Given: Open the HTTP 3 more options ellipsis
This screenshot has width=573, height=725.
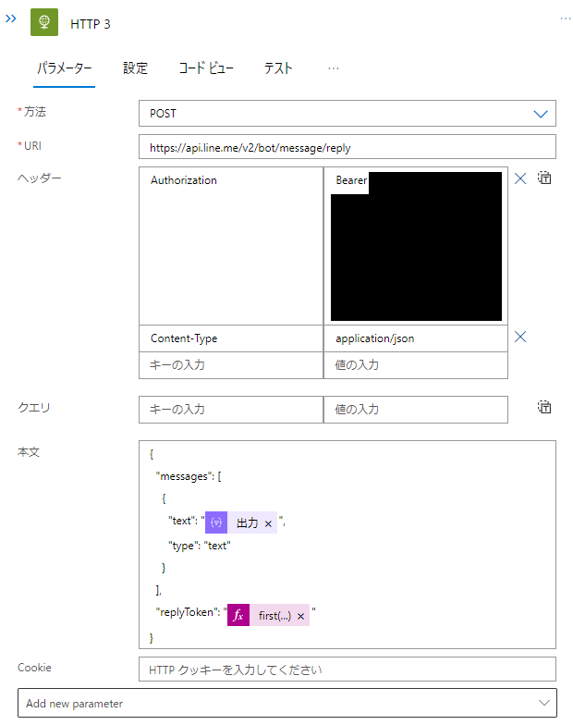Looking at the screenshot, I should point(566,18).
